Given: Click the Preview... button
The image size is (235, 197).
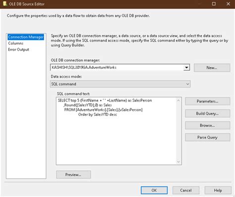Looking at the screenshot, I should [73, 175].
